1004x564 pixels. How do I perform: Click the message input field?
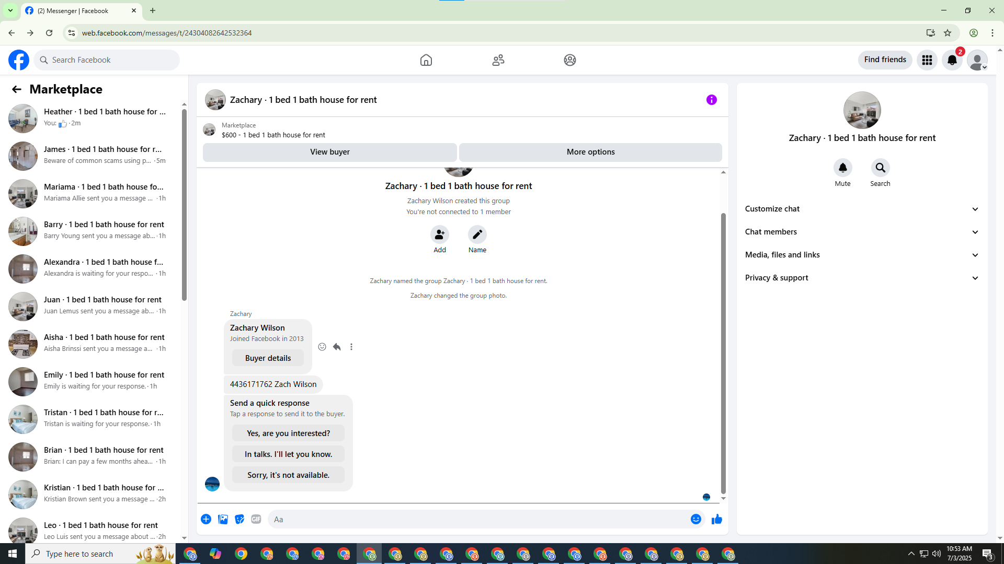coord(478,519)
